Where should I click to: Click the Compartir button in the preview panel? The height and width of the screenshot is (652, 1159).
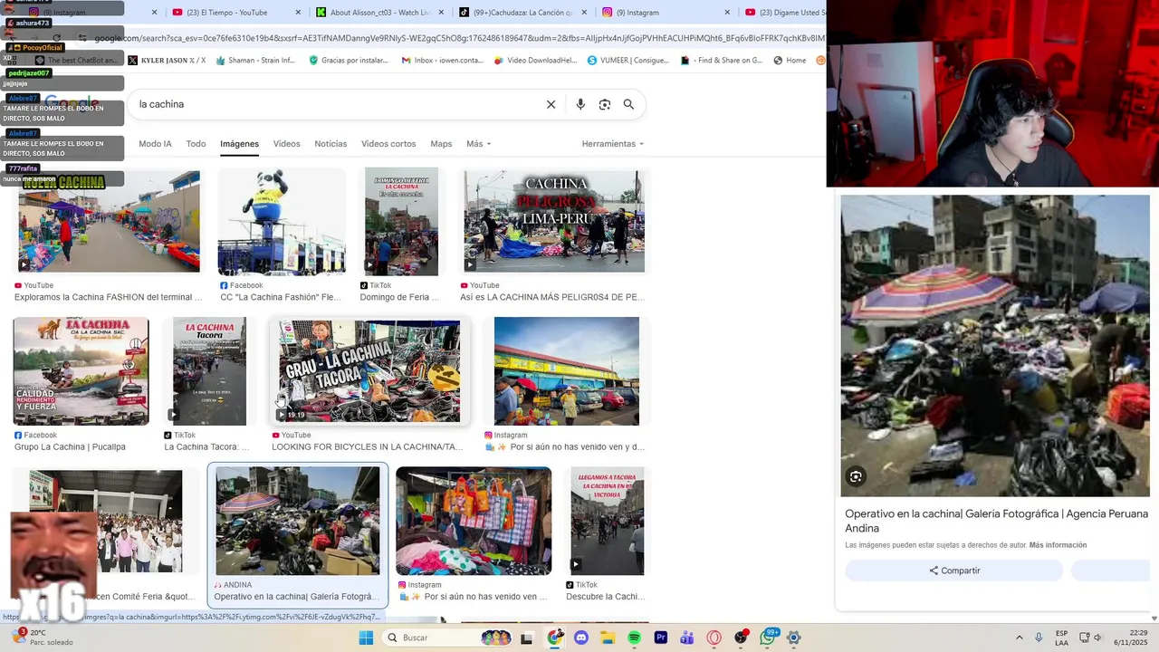954,570
